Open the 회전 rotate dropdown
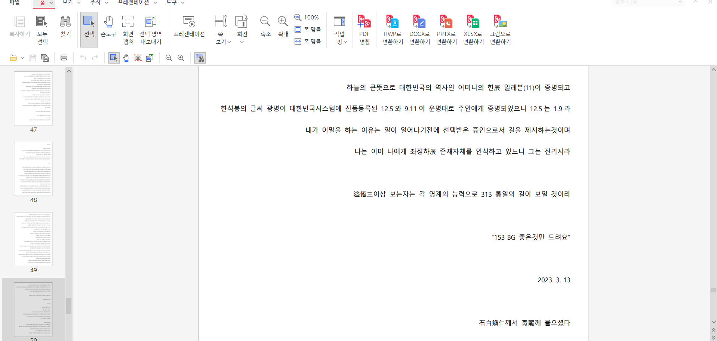717x341 pixels. 242,42
